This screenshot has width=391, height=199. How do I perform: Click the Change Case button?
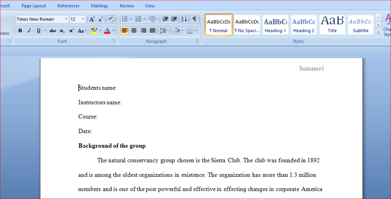click(x=82, y=31)
